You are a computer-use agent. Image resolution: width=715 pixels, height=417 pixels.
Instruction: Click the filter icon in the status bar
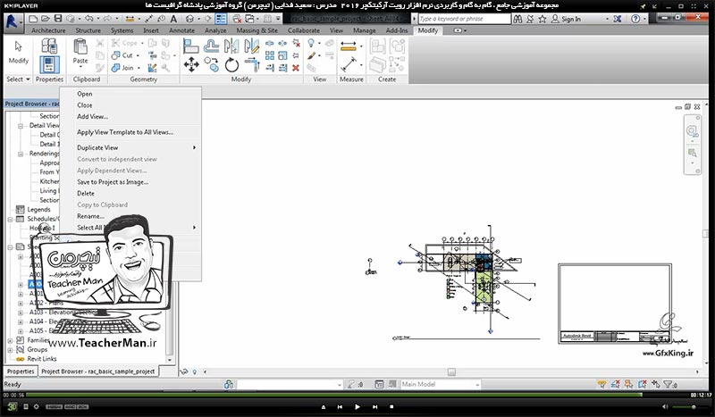668,385
